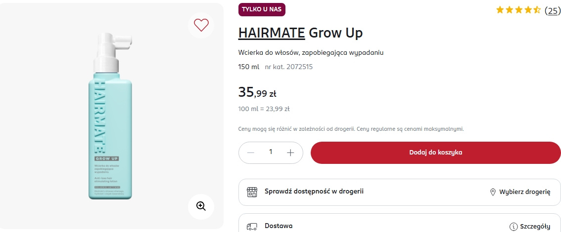This screenshot has height=232, width=561.
Task: Click the location pin icon
Action: pyautogui.click(x=493, y=192)
